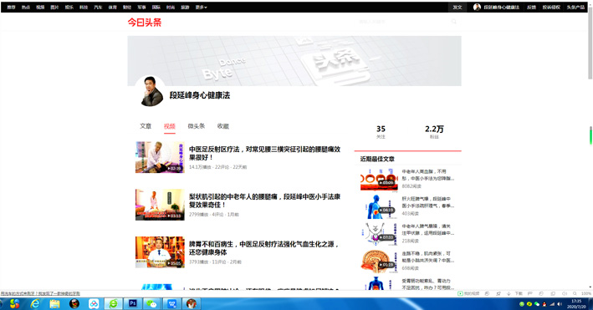593x310 pixels.
Task: Select 热点 in top navigation
Action: tap(26, 8)
